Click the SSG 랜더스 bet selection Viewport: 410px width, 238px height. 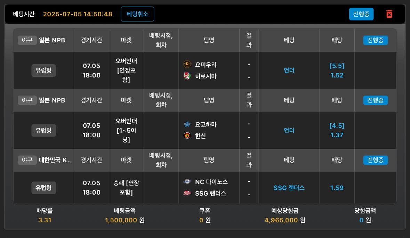(289, 188)
